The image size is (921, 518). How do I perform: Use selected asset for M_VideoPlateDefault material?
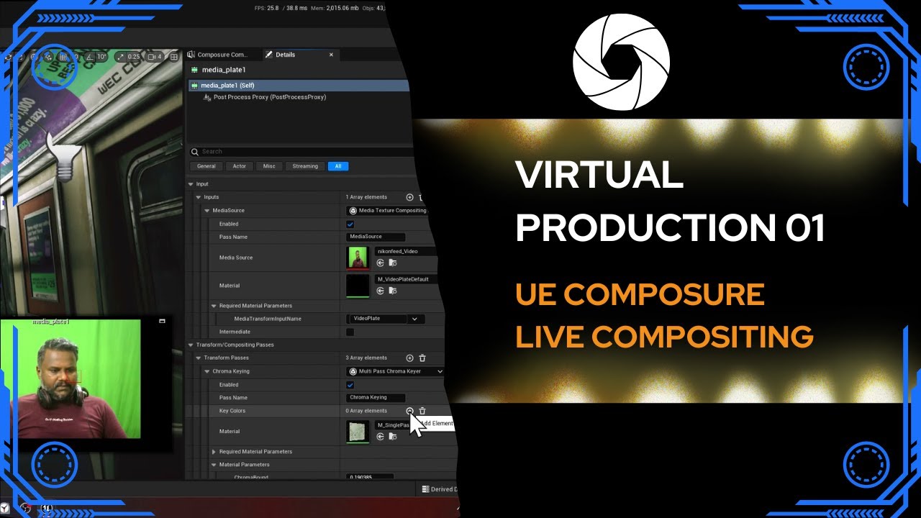click(381, 291)
